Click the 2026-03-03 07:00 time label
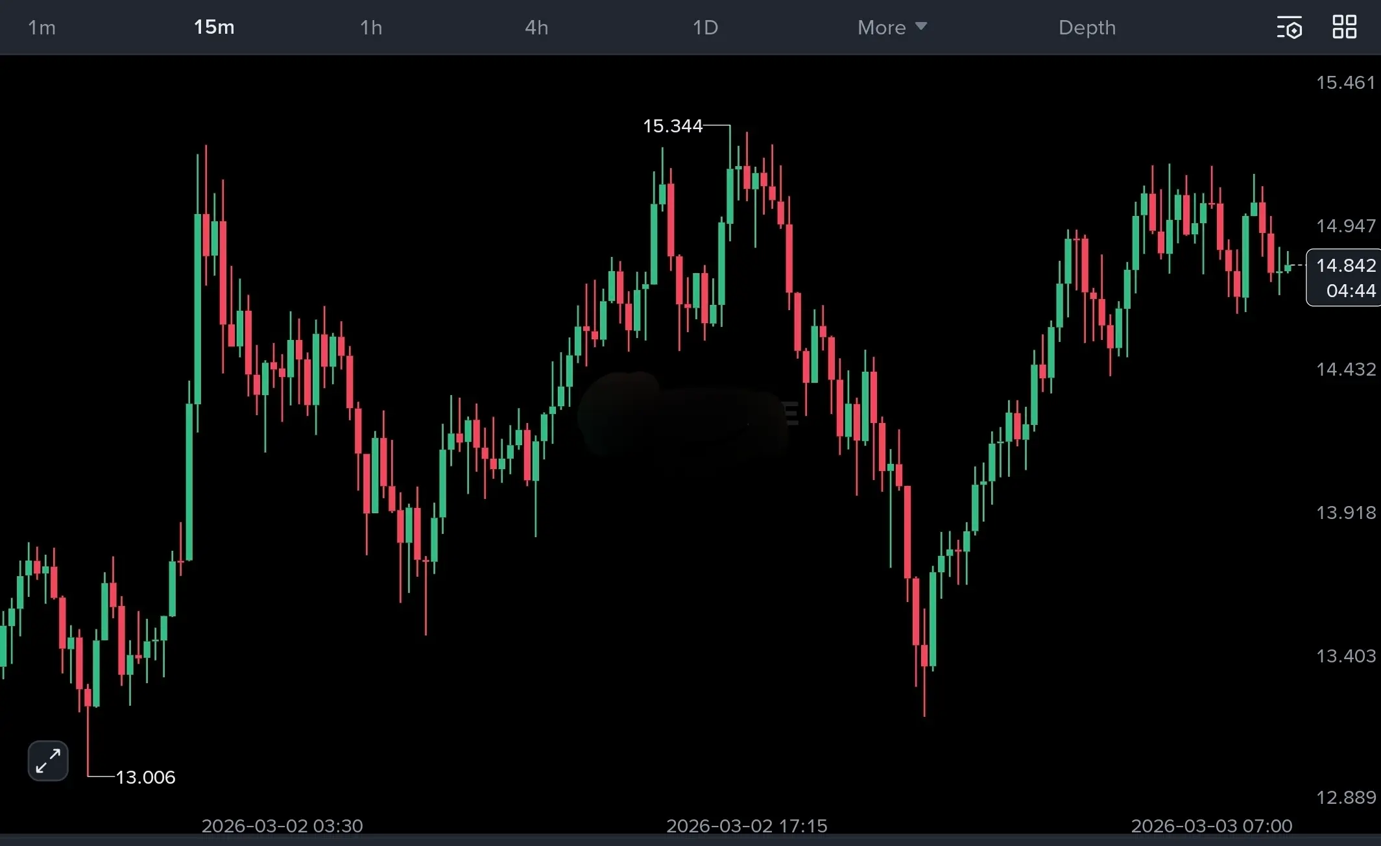Image resolution: width=1381 pixels, height=846 pixels. (1211, 826)
